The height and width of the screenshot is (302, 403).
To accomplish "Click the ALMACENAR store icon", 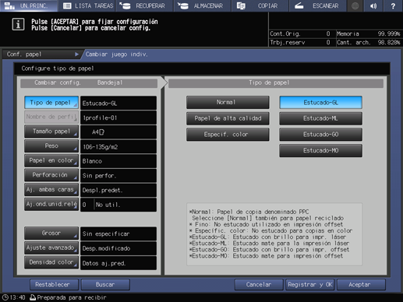I will tap(183, 5).
